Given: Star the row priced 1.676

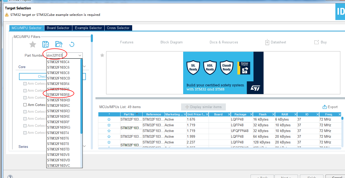Looking at the screenshot, I should pyautogui.click(x=109, y=120).
